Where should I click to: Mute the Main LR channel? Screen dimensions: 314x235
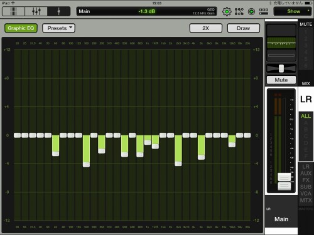click(x=281, y=80)
